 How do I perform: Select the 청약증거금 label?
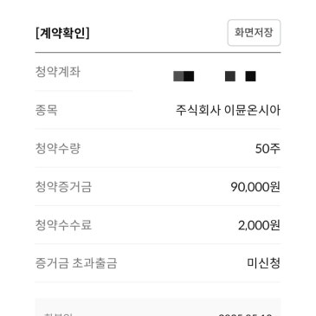63,187
